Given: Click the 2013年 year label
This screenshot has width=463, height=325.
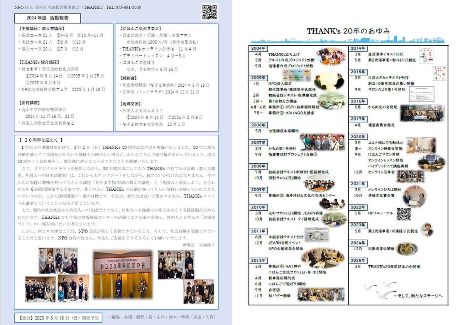Looking at the screenshot, I should tap(258, 260).
